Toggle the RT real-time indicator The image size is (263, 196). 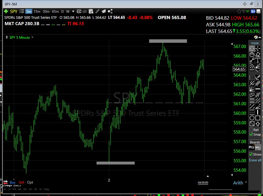pyautogui.click(x=248, y=11)
